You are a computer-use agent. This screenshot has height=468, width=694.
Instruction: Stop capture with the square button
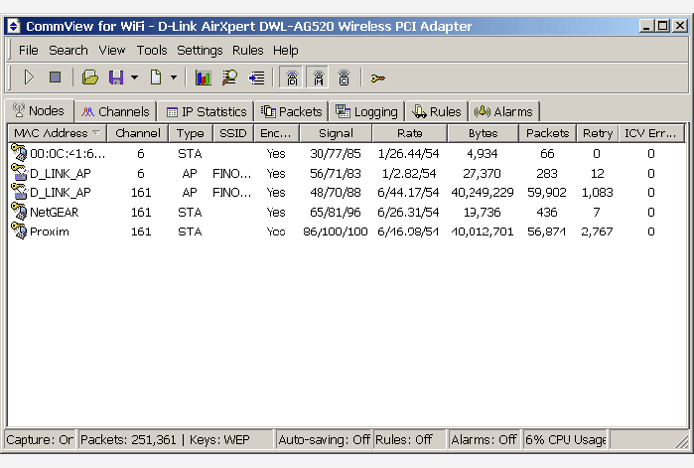[55, 78]
